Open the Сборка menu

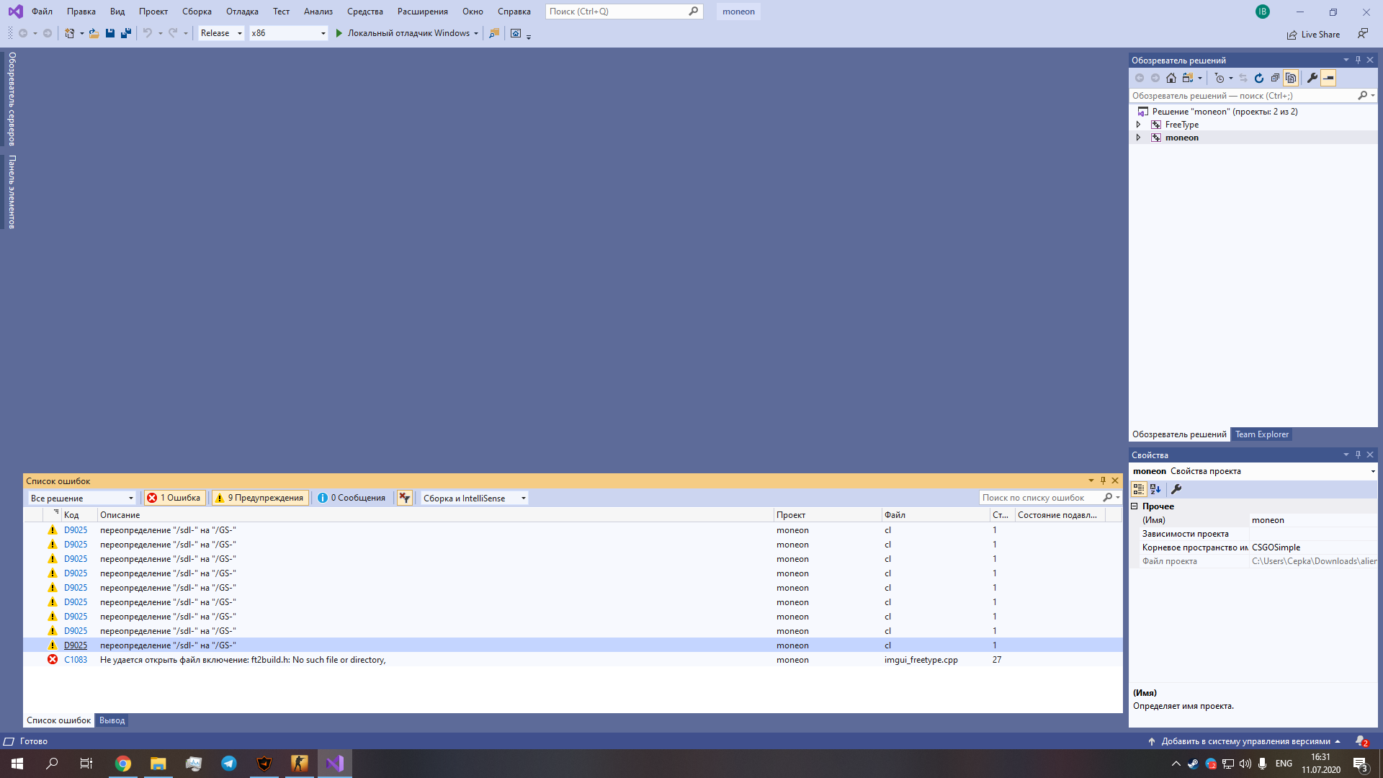(197, 12)
